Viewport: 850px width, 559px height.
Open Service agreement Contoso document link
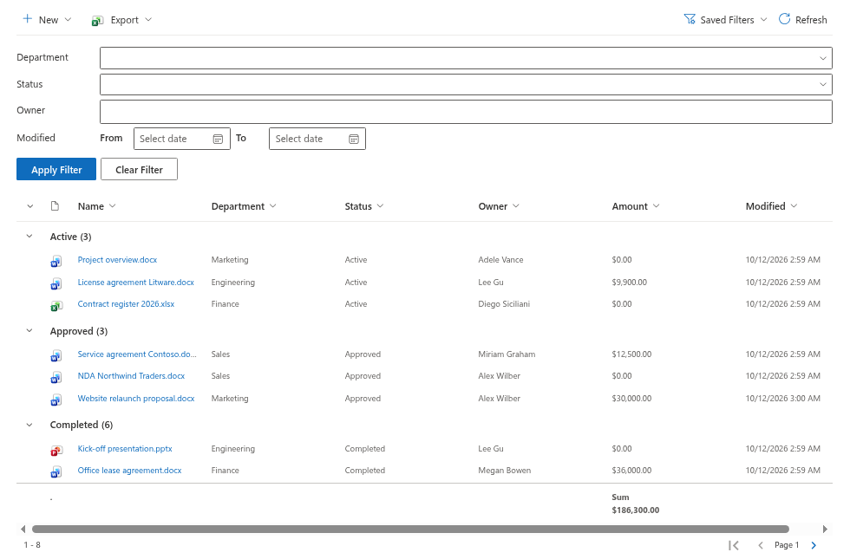tap(137, 354)
